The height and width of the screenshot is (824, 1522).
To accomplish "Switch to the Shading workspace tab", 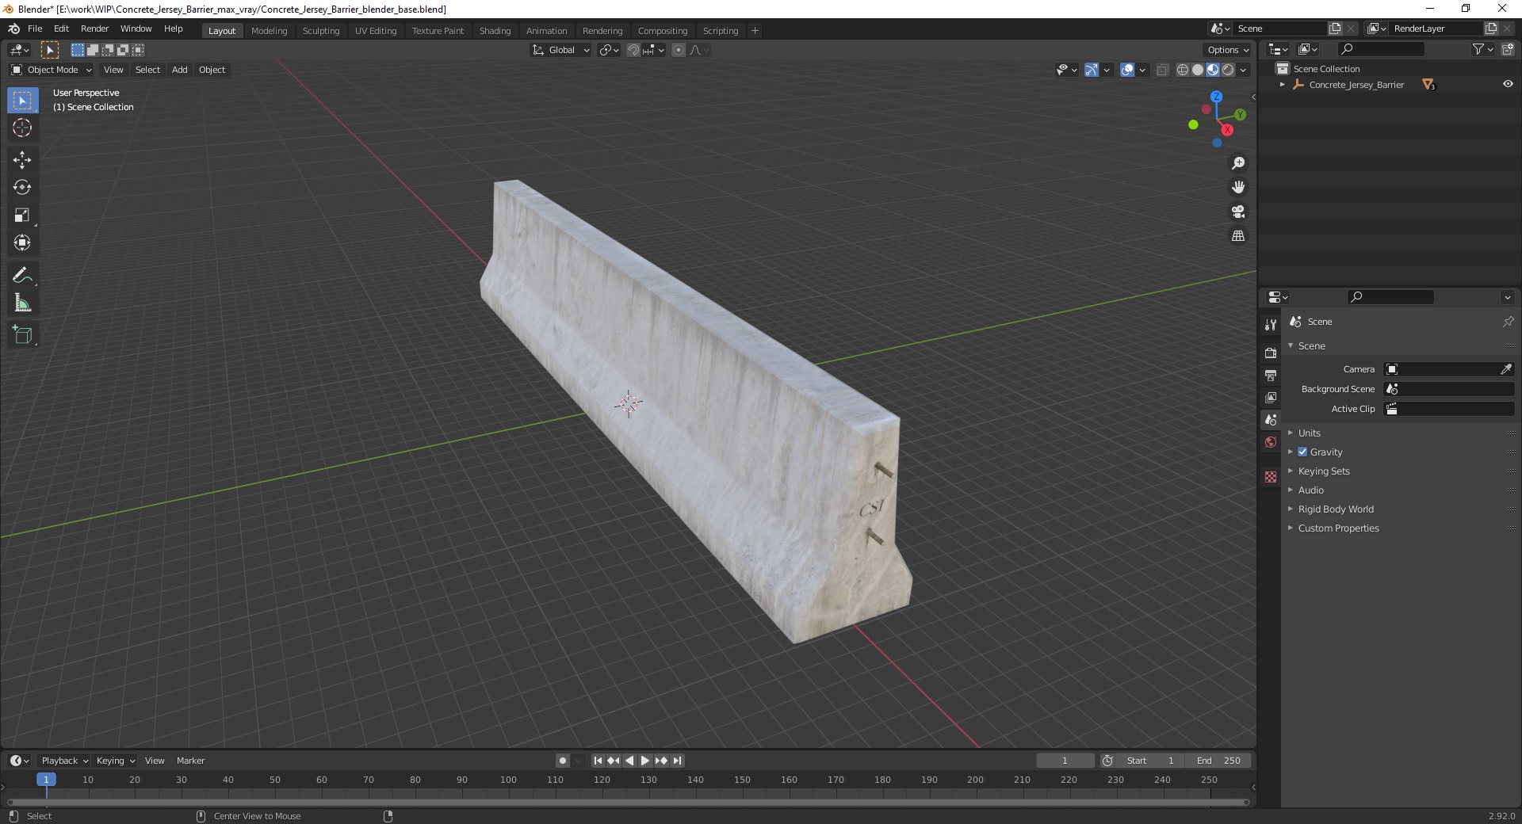I will 495,31.
